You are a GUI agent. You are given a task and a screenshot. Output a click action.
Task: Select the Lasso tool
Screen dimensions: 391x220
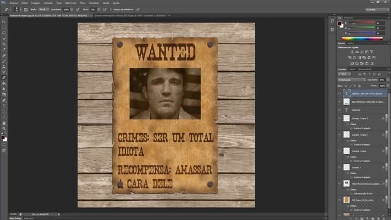(4, 33)
